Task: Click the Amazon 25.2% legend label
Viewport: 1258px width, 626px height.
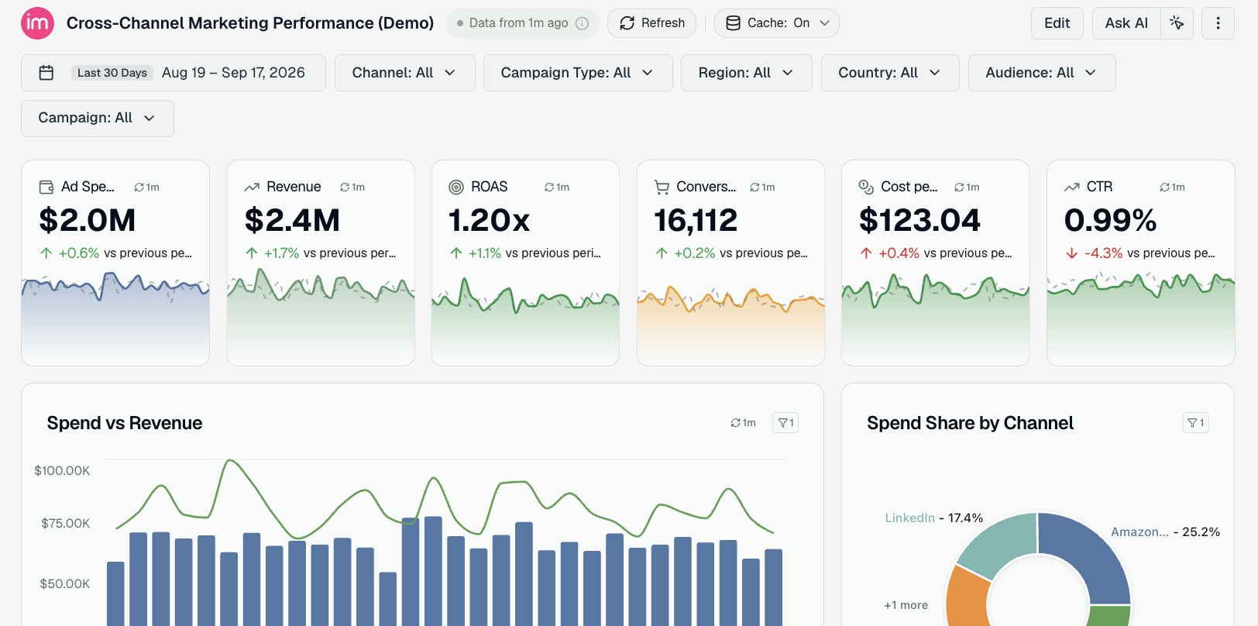Action: click(1165, 532)
